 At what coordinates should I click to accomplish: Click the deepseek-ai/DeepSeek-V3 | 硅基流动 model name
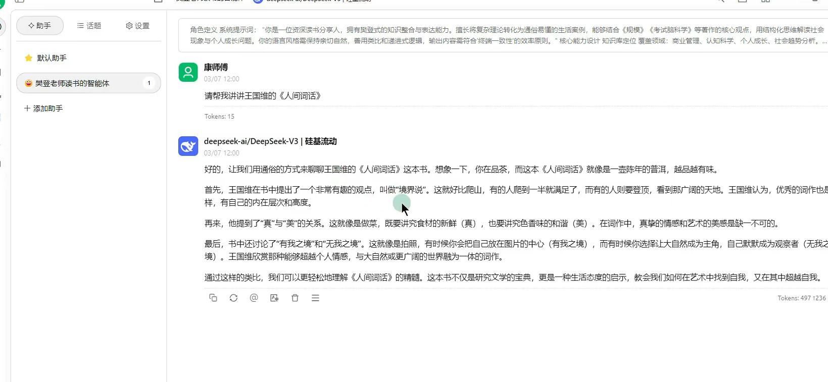coord(270,141)
